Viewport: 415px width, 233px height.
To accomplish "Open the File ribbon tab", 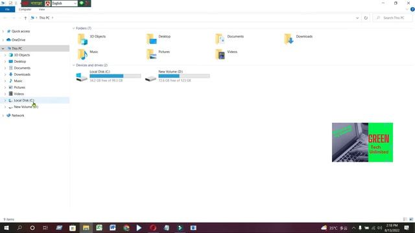I will coord(7,10).
